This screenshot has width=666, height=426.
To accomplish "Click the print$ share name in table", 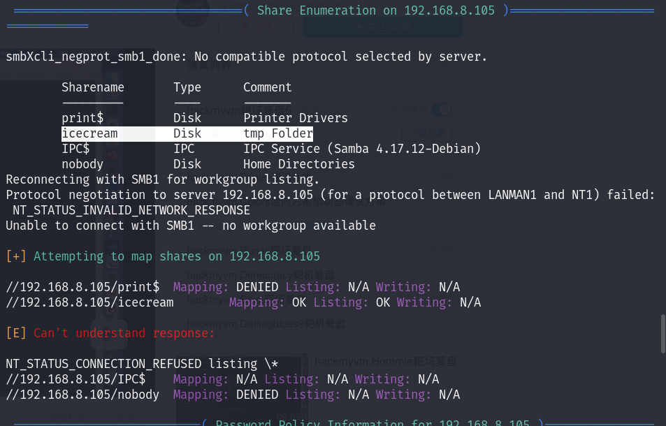I will coord(82,118).
